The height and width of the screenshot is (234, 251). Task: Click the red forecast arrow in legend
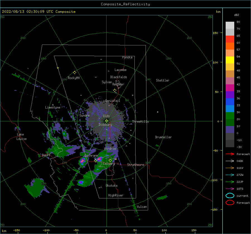point(230,154)
